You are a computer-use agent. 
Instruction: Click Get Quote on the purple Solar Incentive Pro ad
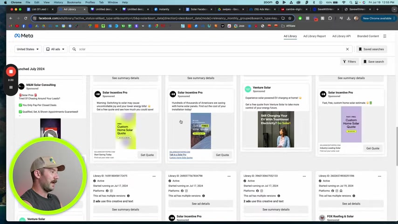373,148
